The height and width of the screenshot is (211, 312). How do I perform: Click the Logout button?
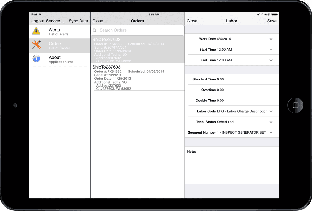click(x=38, y=21)
